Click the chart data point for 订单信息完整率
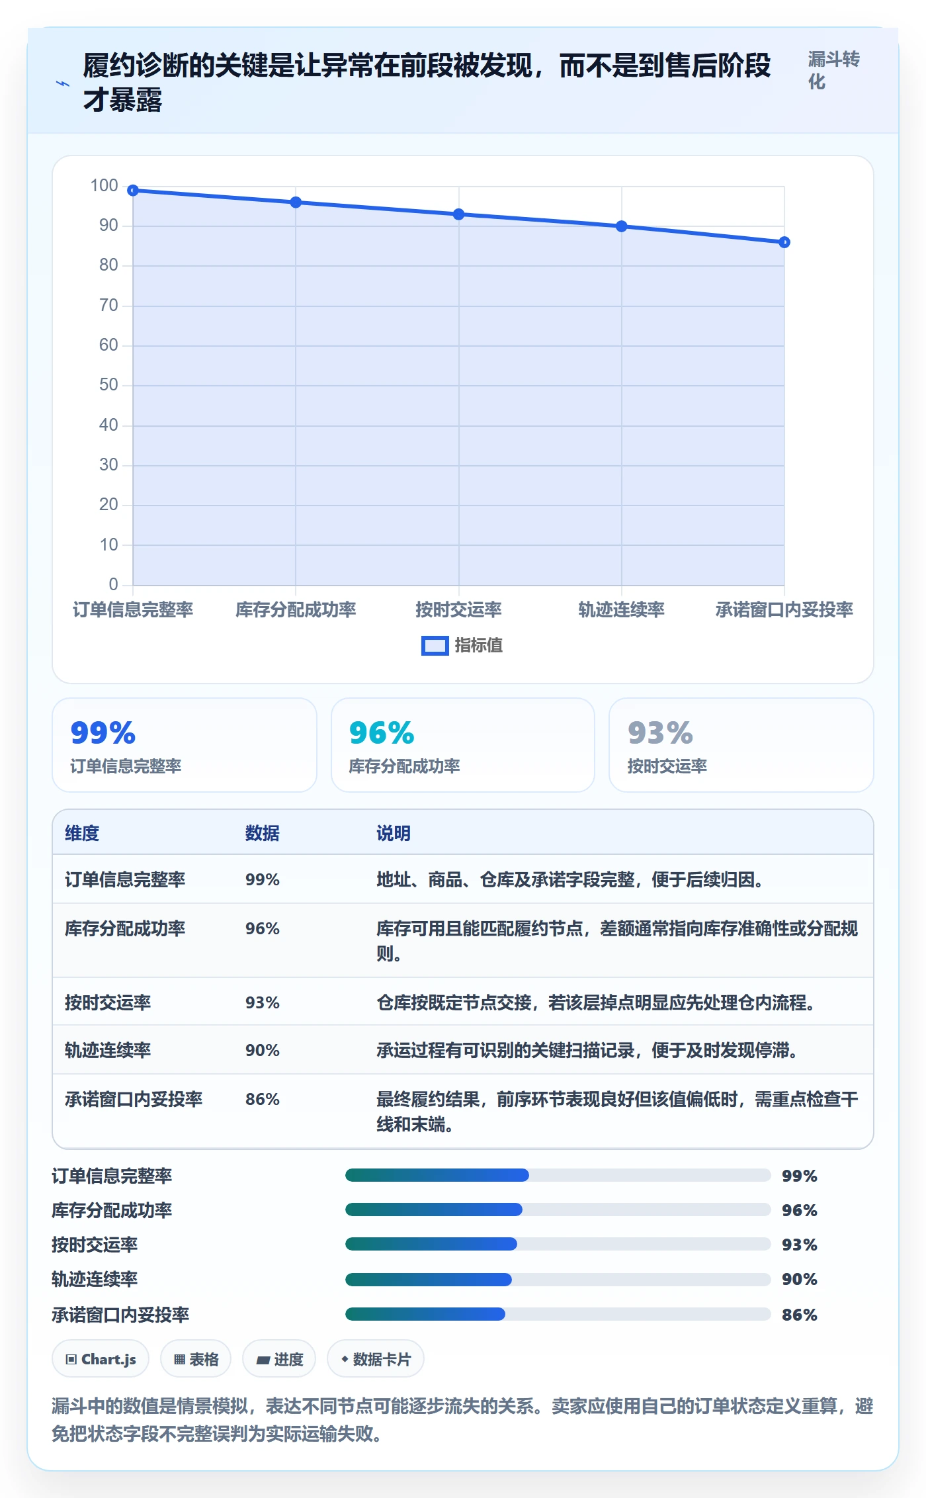The width and height of the screenshot is (926, 1498). pyautogui.click(x=133, y=191)
